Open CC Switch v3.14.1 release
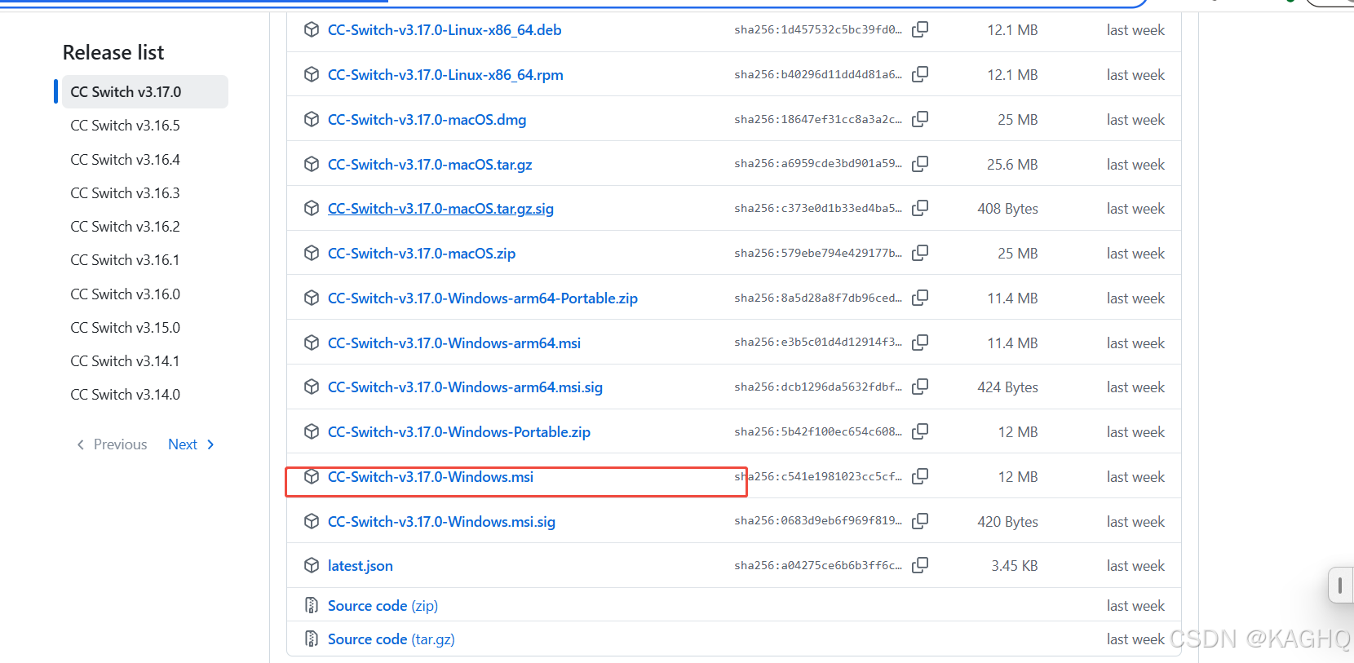1354x663 pixels. pos(125,361)
